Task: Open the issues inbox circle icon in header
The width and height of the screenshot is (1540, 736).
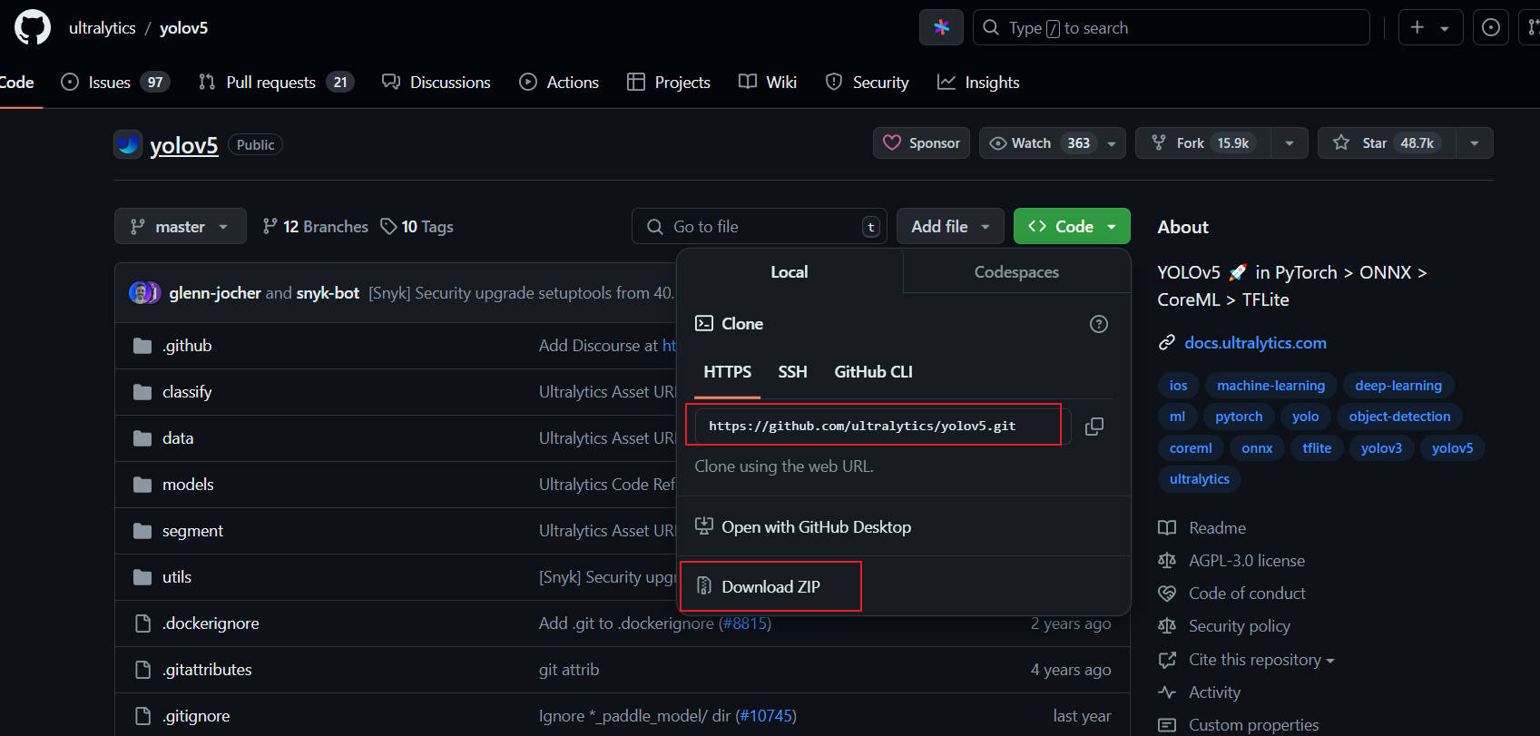Action: [1490, 27]
